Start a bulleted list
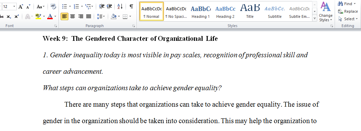 64,7
